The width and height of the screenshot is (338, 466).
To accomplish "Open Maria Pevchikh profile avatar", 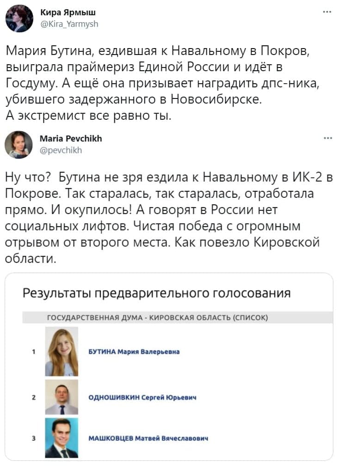I will pyautogui.click(x=19, y=145).
